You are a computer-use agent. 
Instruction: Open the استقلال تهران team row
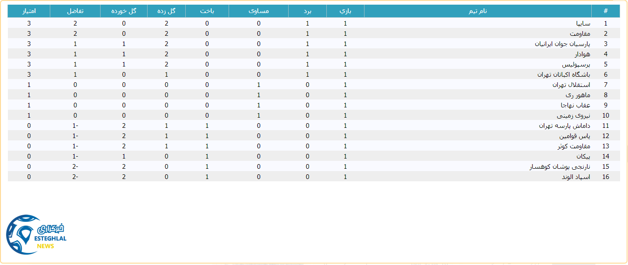pyautogui.click(x=571, y=85)
